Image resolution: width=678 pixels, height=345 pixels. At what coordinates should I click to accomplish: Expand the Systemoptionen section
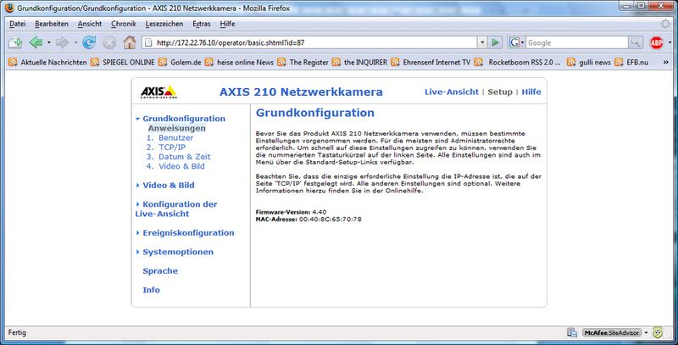pos(137,252)
